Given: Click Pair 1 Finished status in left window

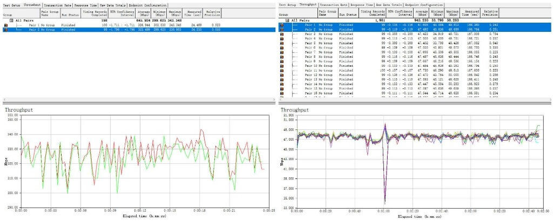Looking at the screenshot, I should [68, 25].
